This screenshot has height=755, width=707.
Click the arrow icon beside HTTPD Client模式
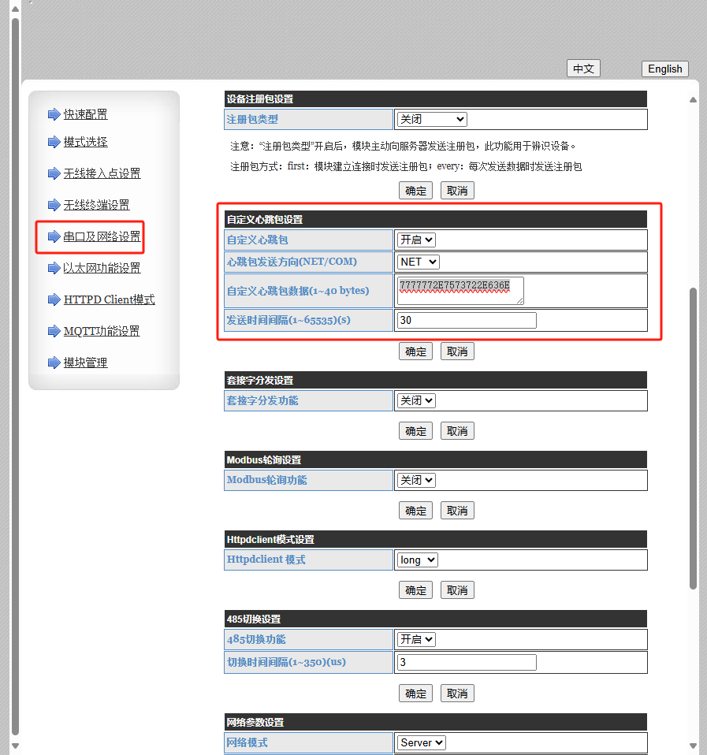pos(54,299)
